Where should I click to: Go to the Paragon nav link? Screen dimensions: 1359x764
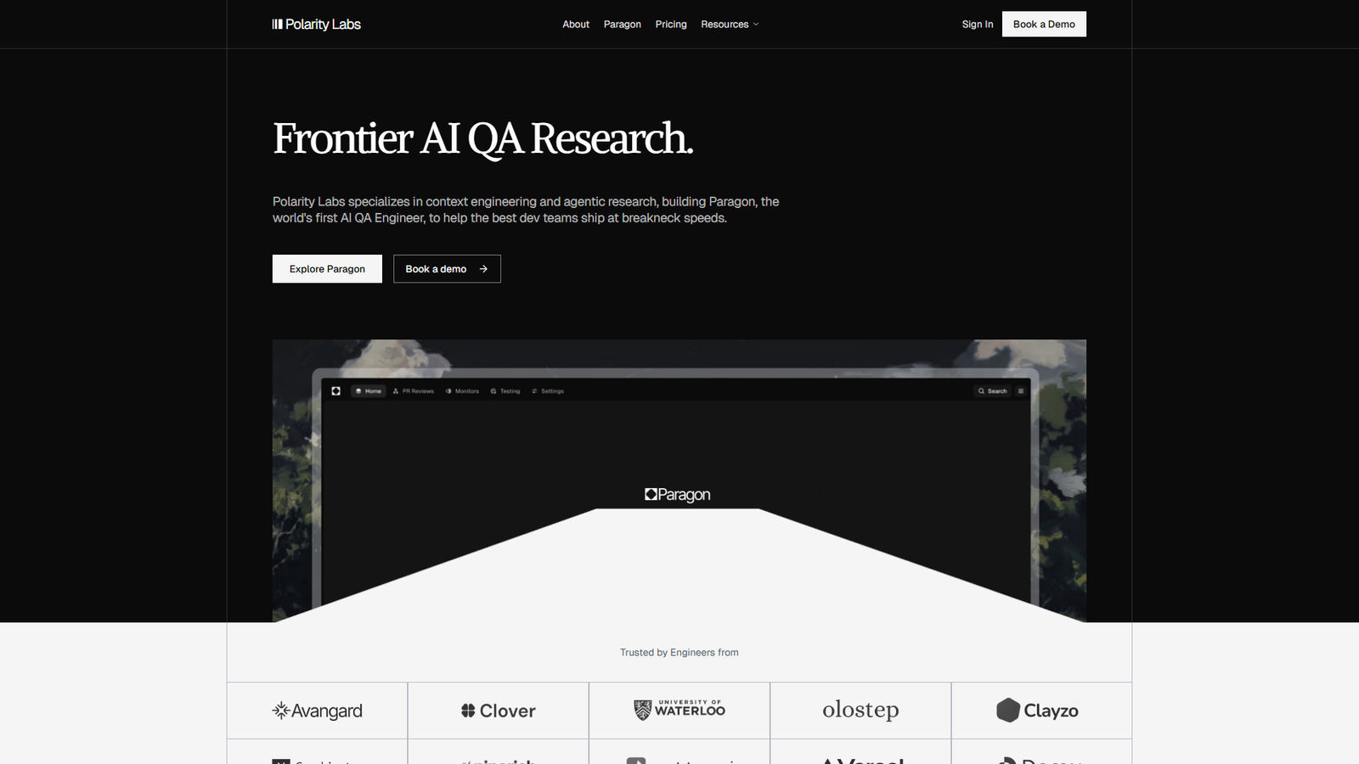pos(622,25)
